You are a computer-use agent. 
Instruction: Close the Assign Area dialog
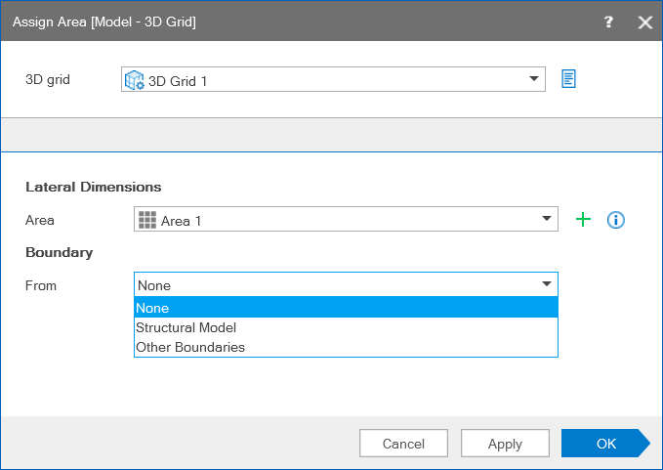click(644, 21)
